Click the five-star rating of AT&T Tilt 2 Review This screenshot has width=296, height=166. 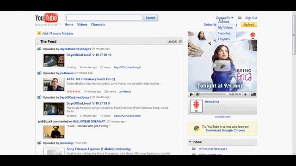point(74,91)
